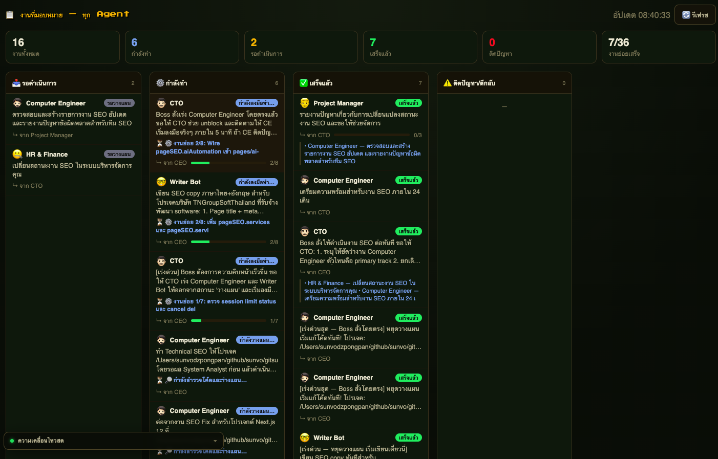Screen dimensions: 718x459
Task: Click the 'Agent' word in the page title
Action: tap(113, 14)
